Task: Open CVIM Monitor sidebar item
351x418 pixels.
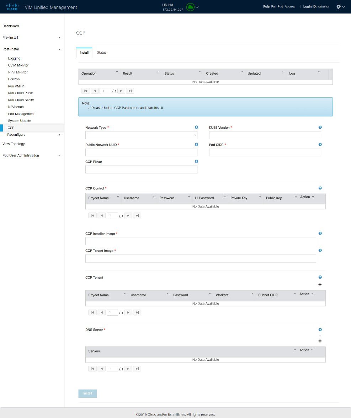Action: pos(18,65)
